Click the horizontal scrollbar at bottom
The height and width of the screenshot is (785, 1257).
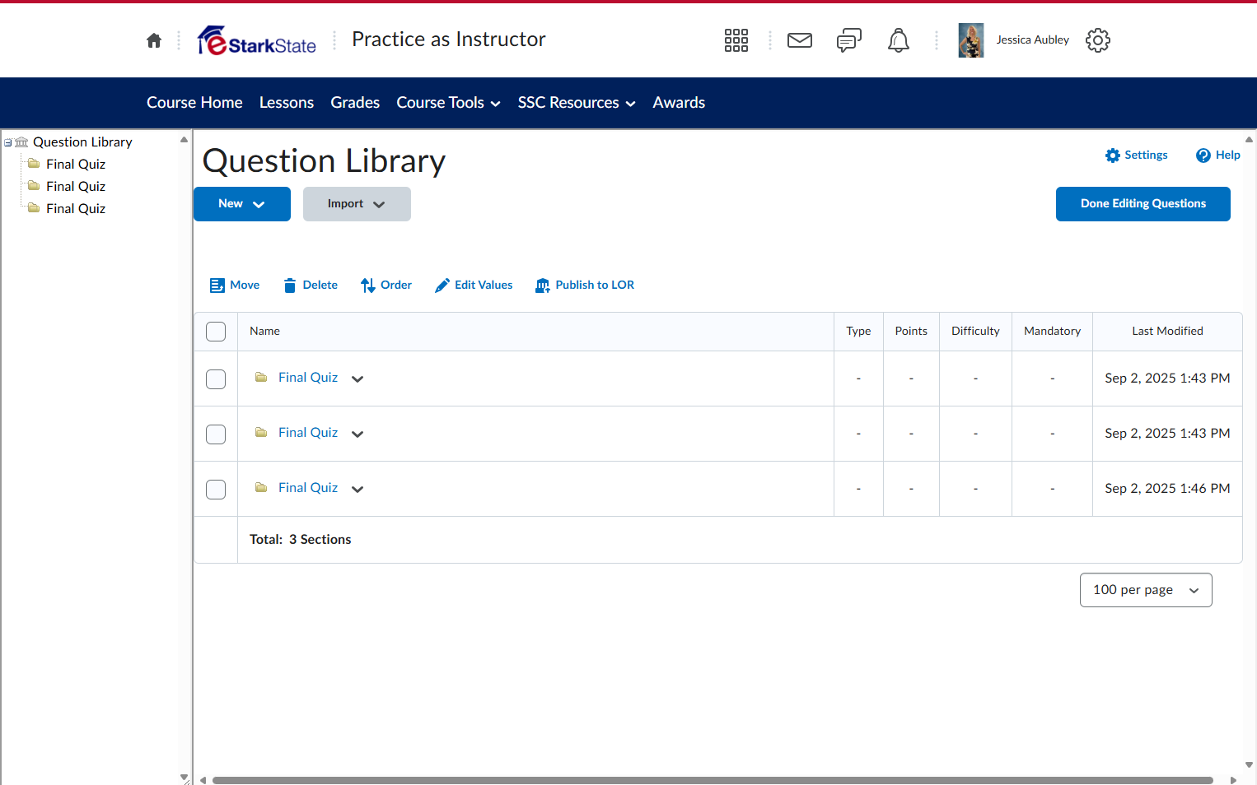713,780
